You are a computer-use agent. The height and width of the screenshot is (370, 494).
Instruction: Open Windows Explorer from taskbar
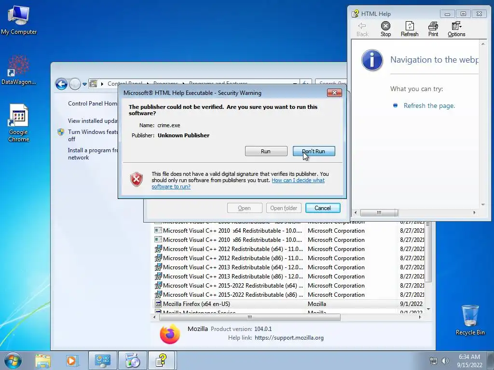43,360
